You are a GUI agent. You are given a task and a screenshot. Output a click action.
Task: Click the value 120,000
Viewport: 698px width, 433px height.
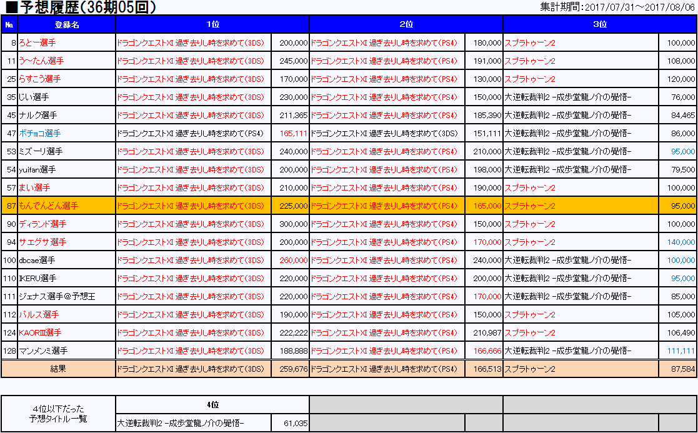click(x=681, y=79)
